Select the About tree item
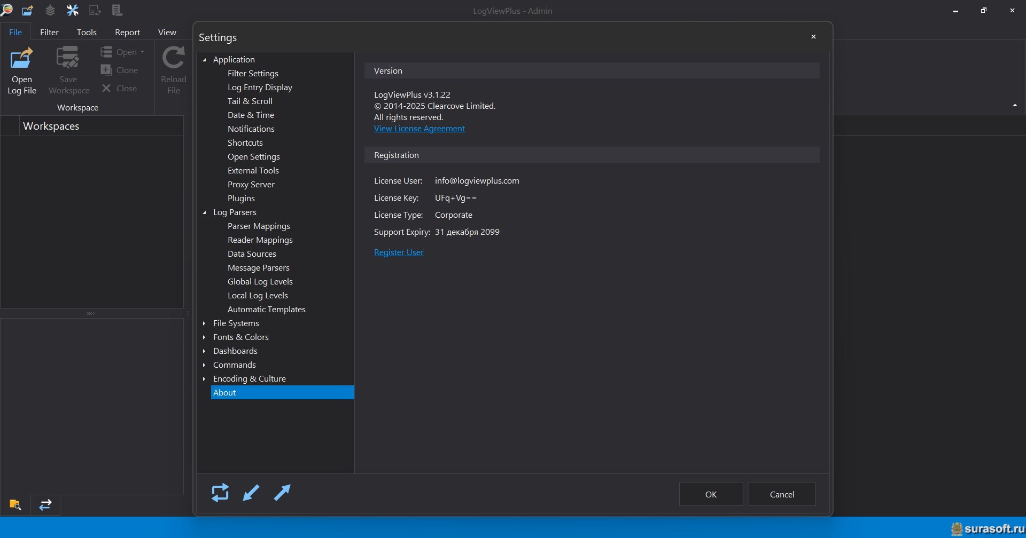This screenshot has width=1026, height=538. coord(282,392)
